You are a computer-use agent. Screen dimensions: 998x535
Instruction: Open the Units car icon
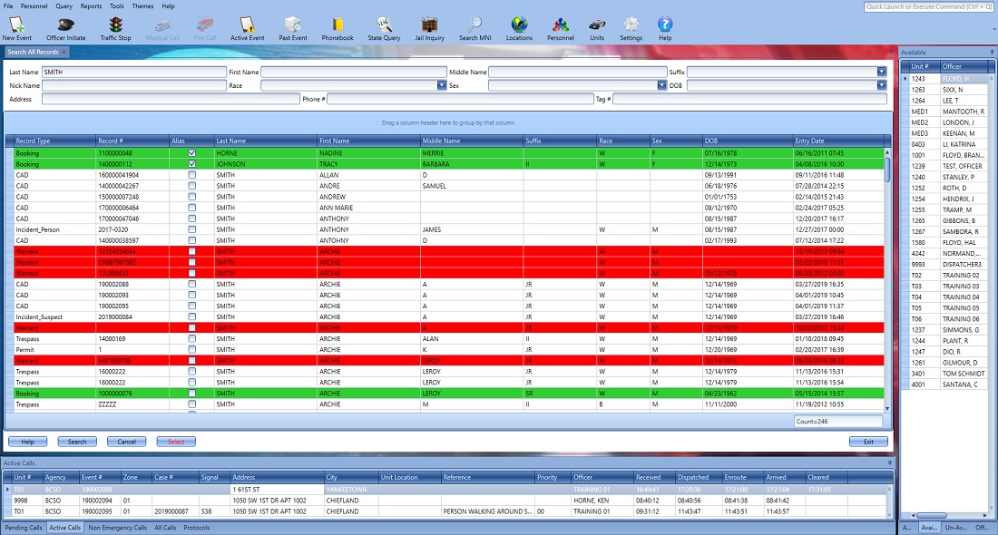click(596, 27)
